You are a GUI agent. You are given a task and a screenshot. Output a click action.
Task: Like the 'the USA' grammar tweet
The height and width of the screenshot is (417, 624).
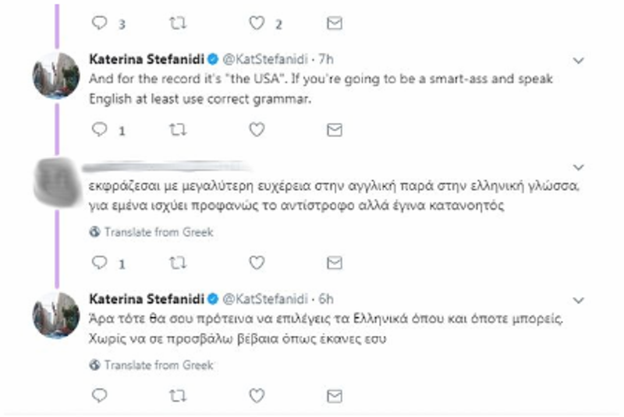point(256,130)
